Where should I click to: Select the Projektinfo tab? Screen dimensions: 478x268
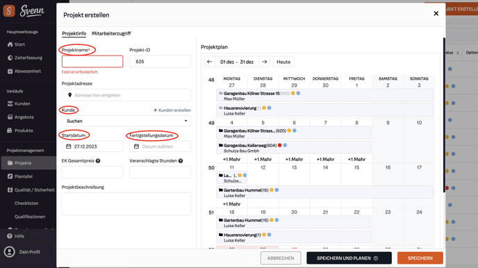click(74, 33)
